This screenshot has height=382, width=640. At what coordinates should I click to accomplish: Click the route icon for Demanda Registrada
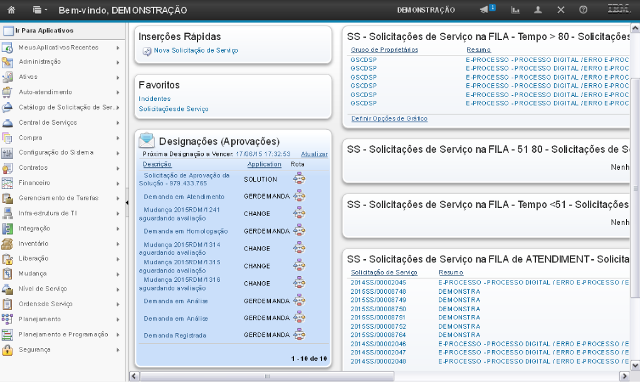click(300, 335)
